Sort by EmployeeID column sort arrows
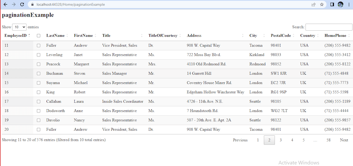353x166 pixels. pyautogui.click(x=29, y=35)
